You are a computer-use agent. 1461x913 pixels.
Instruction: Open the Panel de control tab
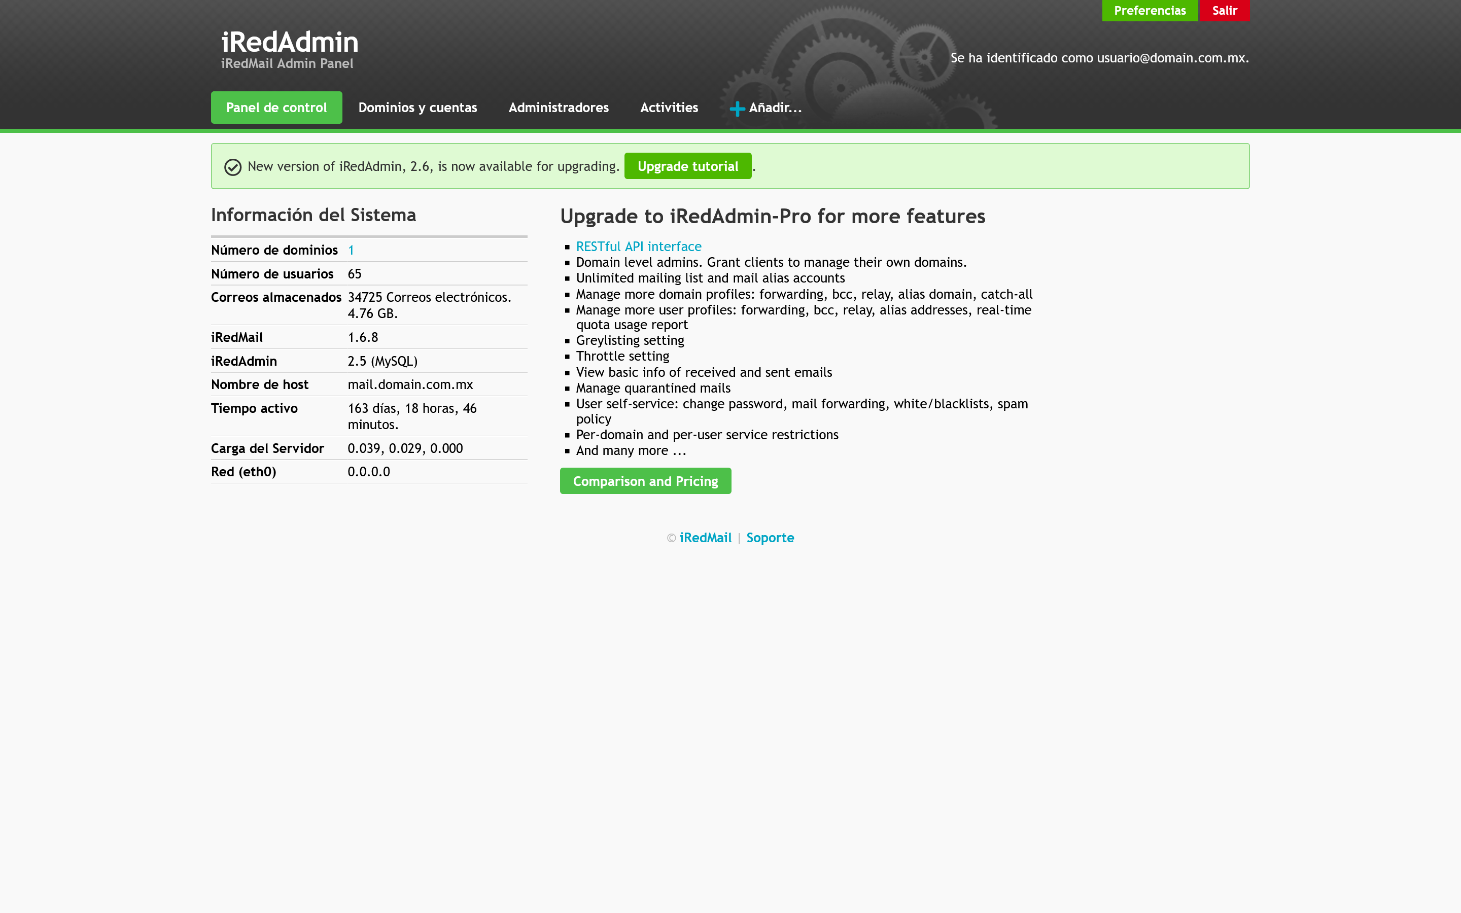(x=276, y=108)
